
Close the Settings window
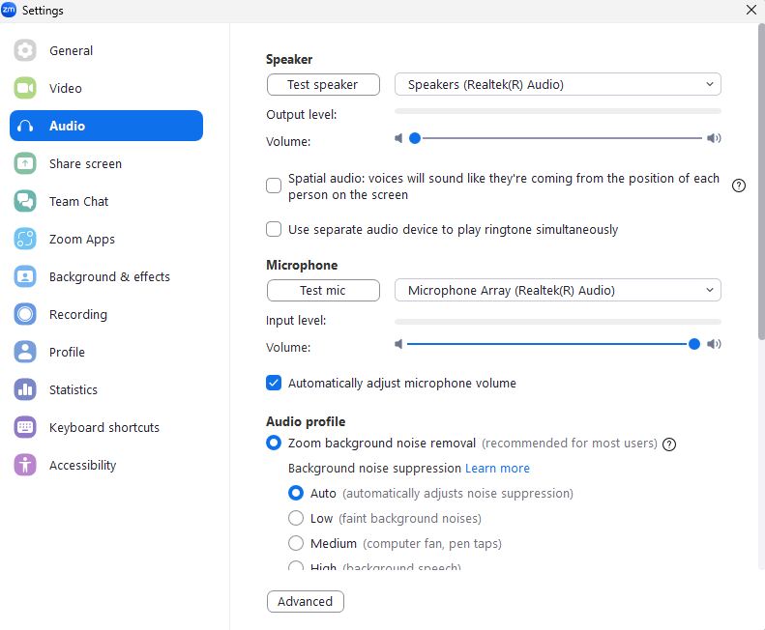click(751, 10)
